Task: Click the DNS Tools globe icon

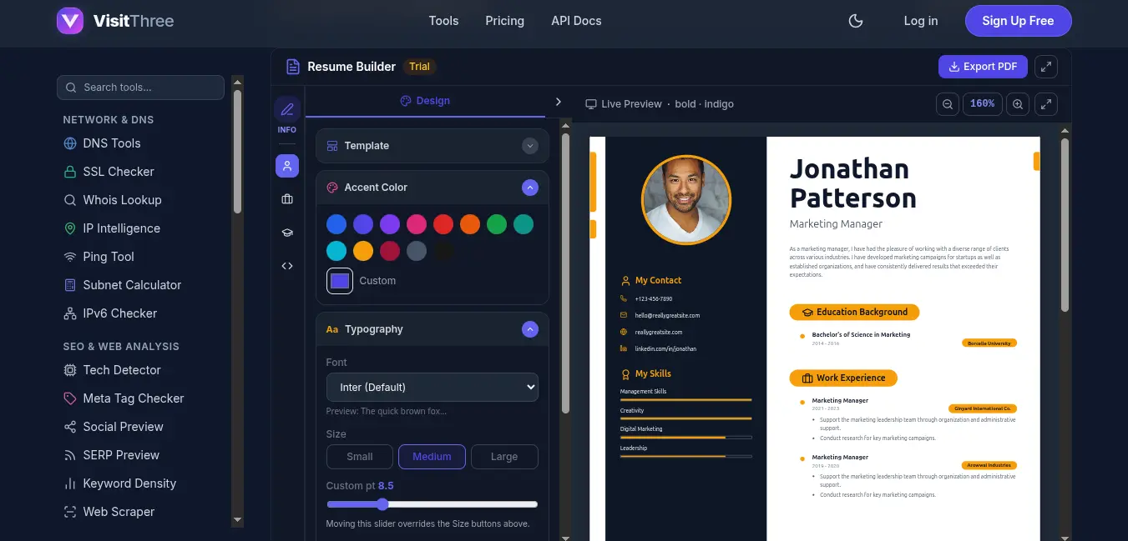Action: pyautogui.click(x=70, y=143)
